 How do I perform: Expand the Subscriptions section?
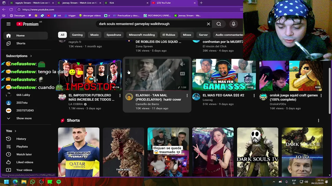point(19,56)
